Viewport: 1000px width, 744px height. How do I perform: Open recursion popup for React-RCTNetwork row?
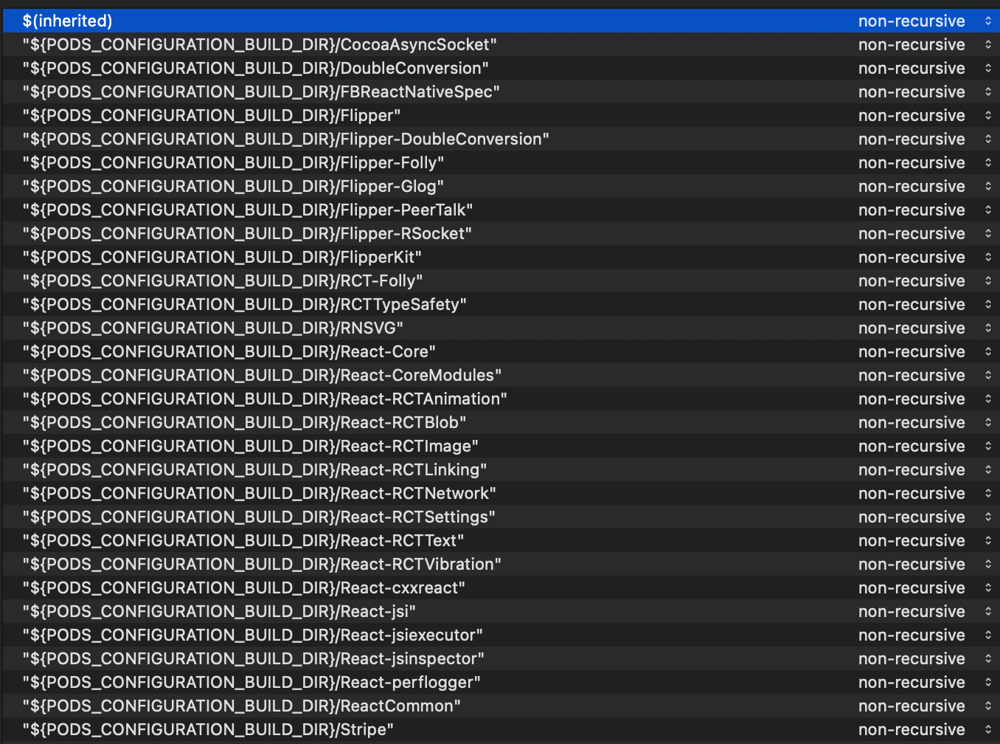[926, 493]
